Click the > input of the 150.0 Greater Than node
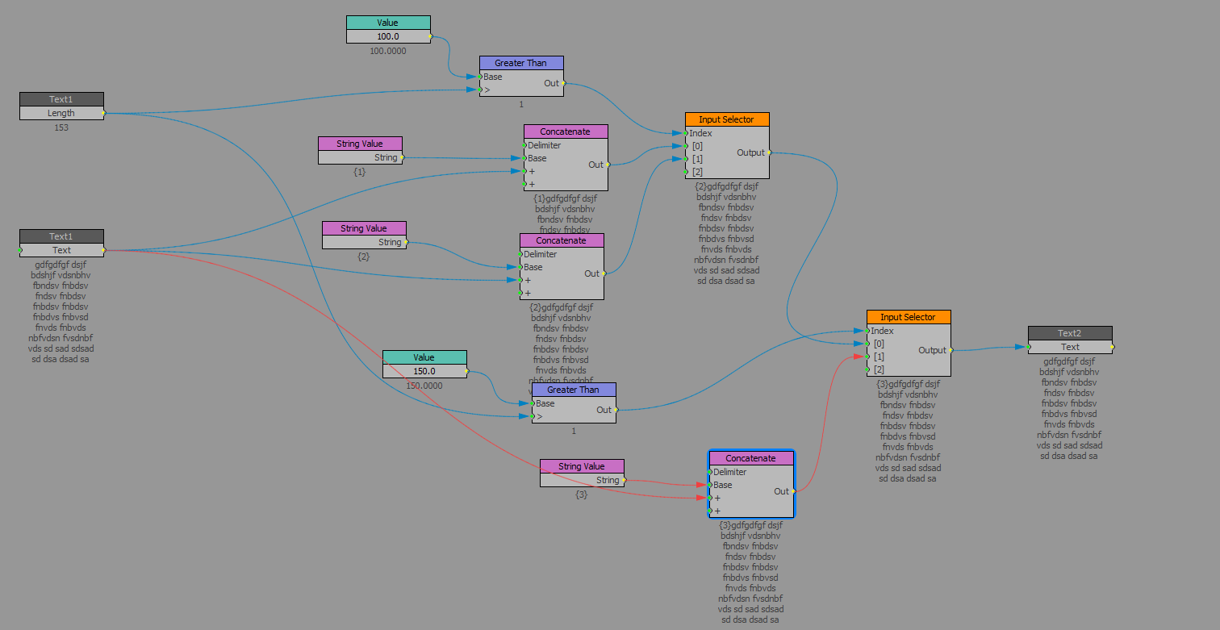This screenshot has height=630, width=1220. (533, 416)
